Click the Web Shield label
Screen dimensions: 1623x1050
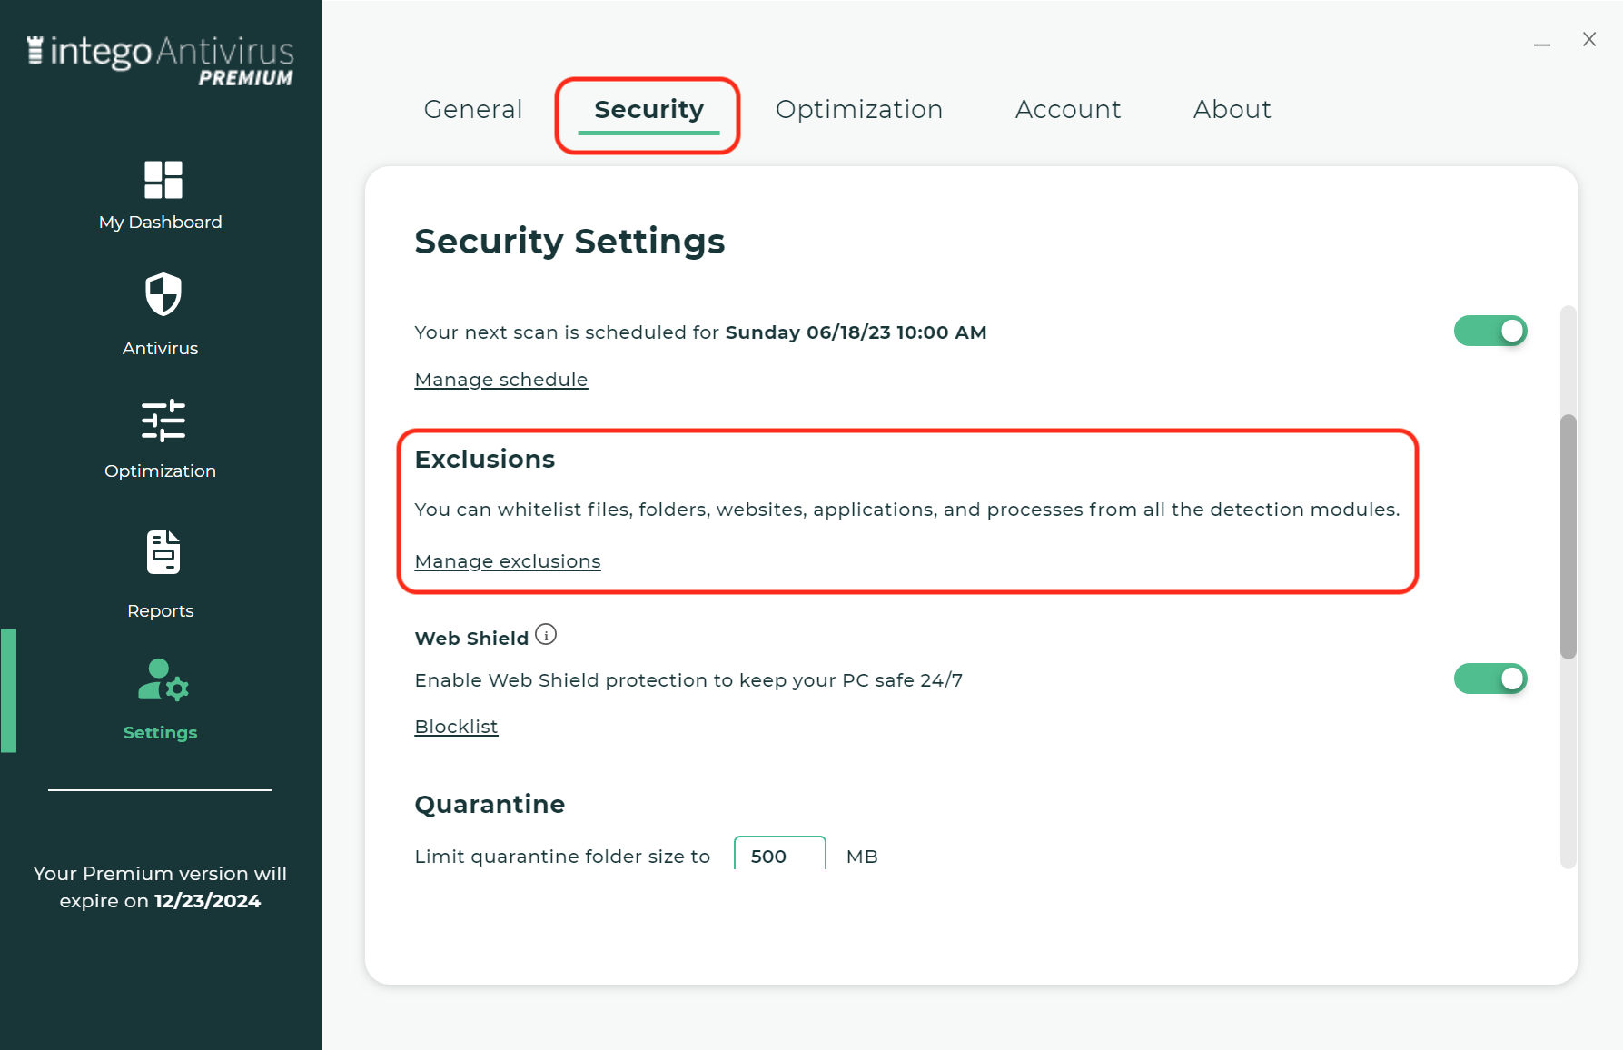(471, 639)
